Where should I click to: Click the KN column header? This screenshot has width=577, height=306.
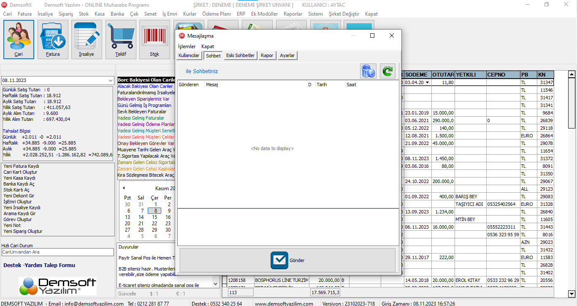(545, 75)
